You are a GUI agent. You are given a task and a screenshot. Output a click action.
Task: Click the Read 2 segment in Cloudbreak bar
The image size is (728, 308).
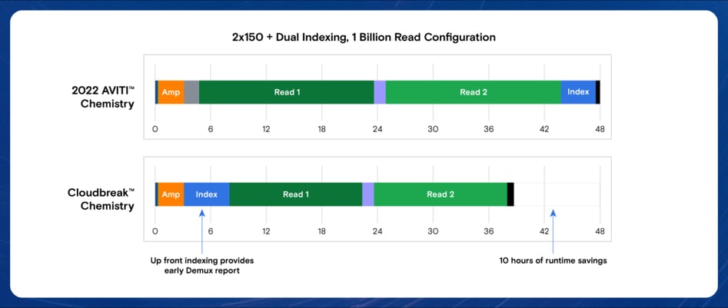pos(440,194)
